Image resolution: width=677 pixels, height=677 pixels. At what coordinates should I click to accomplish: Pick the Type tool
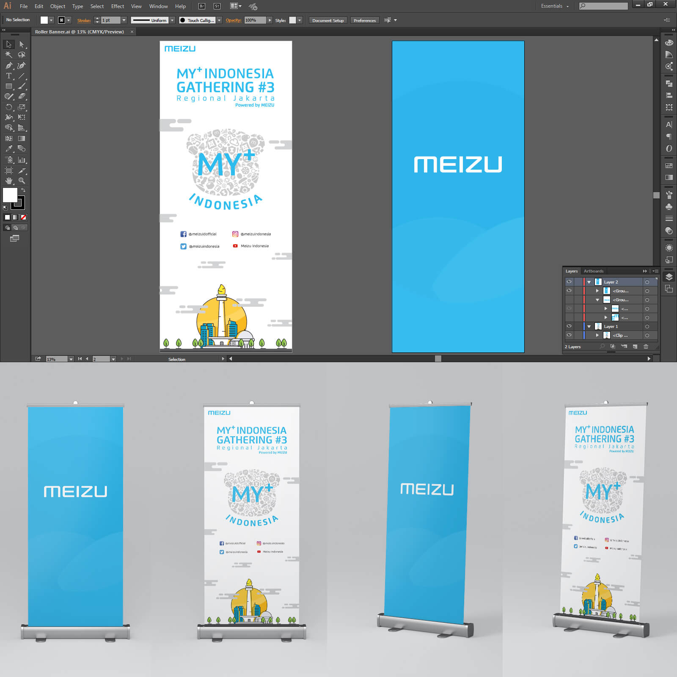[x=8, y=76]
